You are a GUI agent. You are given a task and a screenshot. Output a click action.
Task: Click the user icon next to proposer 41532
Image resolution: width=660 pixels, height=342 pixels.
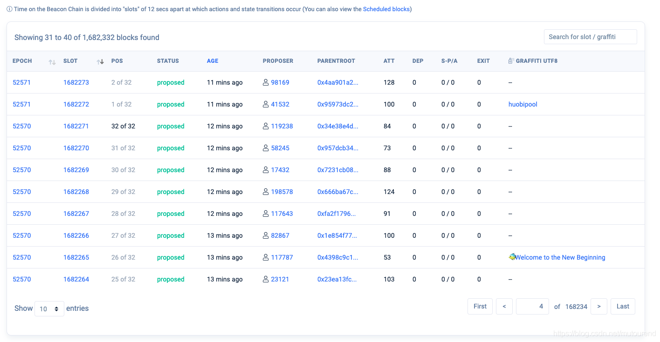[266, 104]
